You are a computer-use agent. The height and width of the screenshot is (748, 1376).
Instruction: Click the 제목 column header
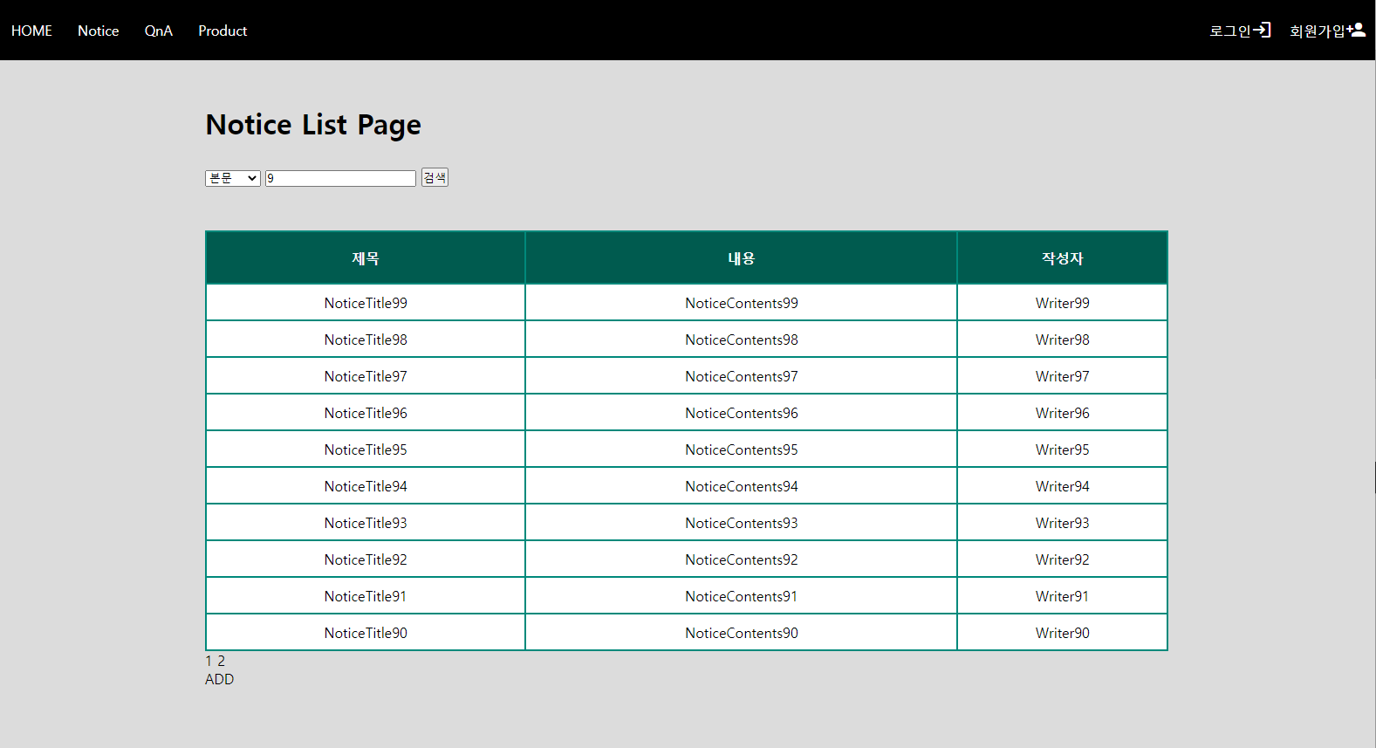(x=366, y=258)
